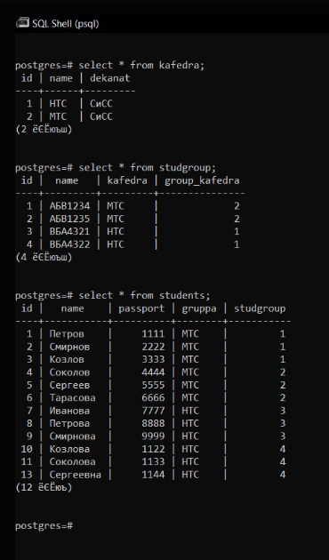Screen dimensions: 329x560
Task: Click the SQL Shell (psql) title text
Action: pos(66,24)
